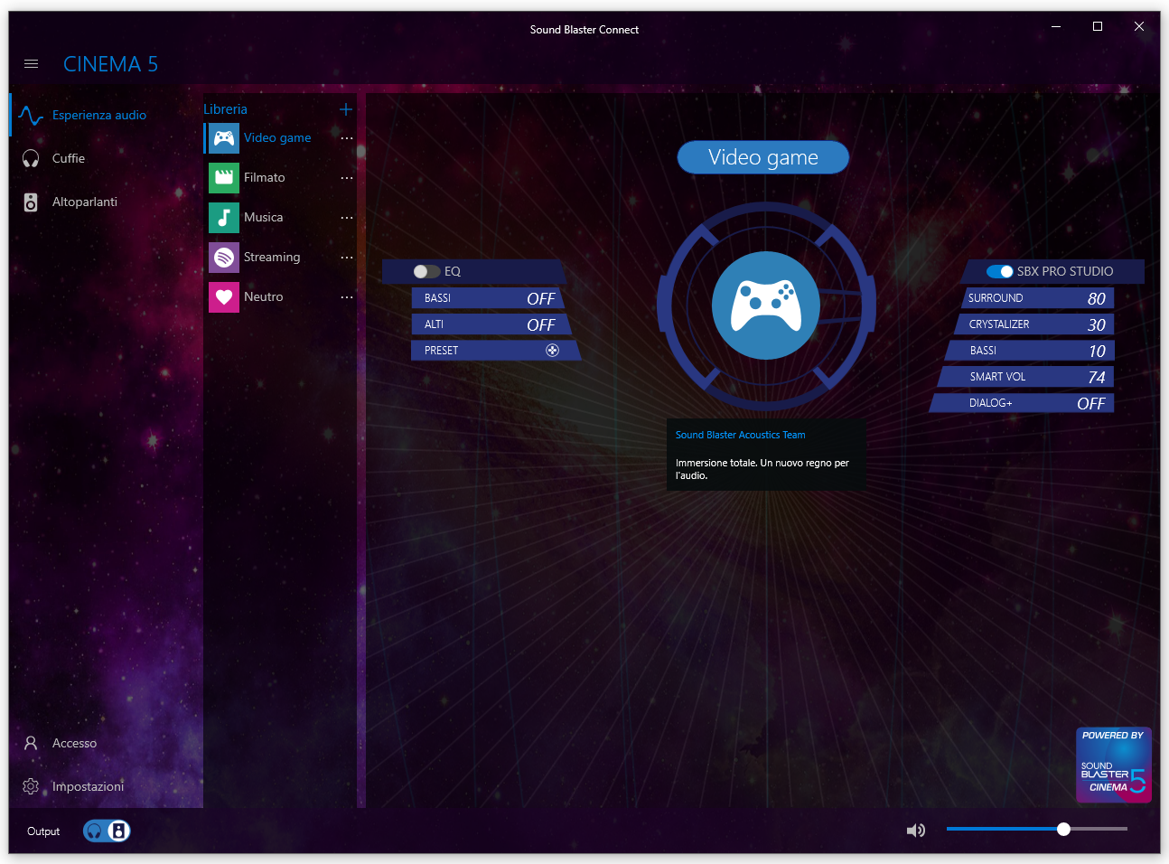Click the CINEMA 5 title
This screenshot has height=864, width=1169.
[x=110, y=64]
